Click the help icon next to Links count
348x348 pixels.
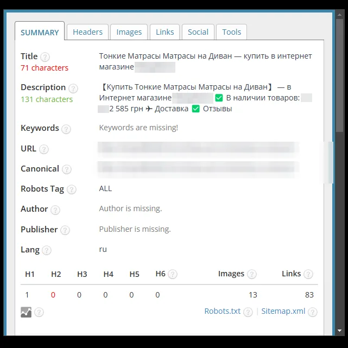(x=308, y=274)
